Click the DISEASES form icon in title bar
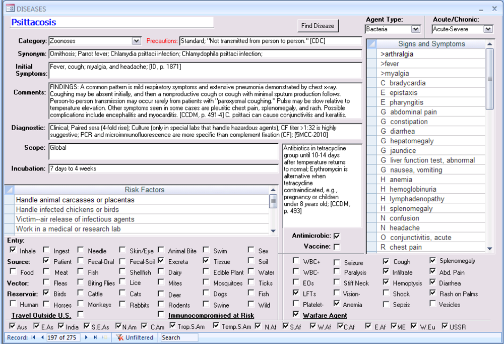 point(10,9)
